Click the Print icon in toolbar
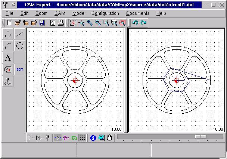This screenshot has height=159, width=227. 60,23
